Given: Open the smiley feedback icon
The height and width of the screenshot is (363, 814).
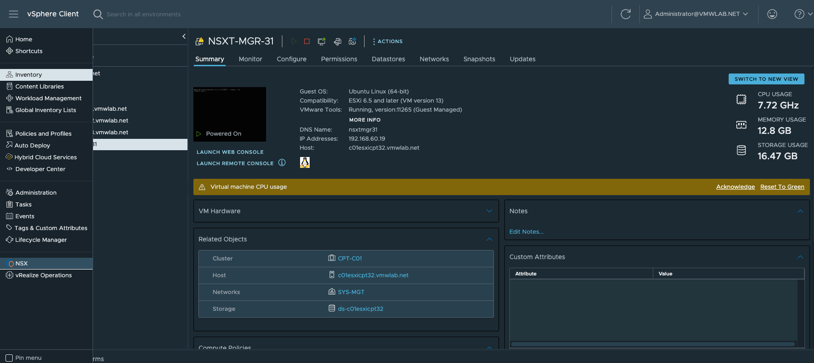Looking at the screenshot, I should tap(772, 14).
